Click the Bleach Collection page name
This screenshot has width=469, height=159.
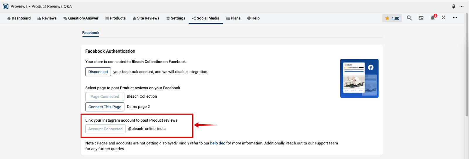tap(142, 96)
